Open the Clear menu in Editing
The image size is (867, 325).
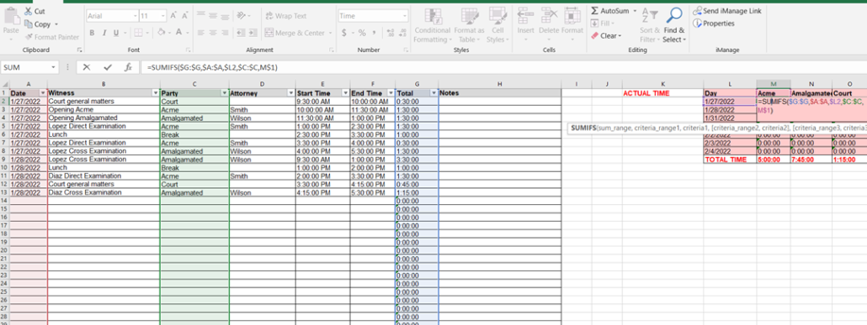tap(607, 36)
